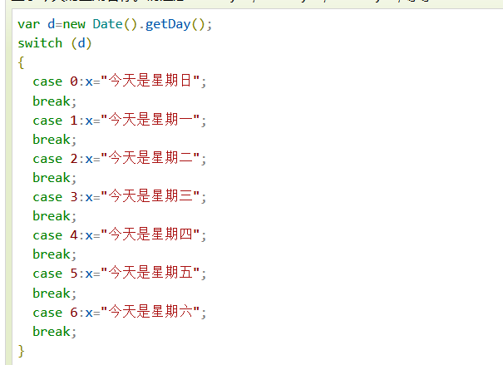This screenshot has height=365, width=503.
Task: Select the 'case 5' 星期五 line
Action: [120, 274]
